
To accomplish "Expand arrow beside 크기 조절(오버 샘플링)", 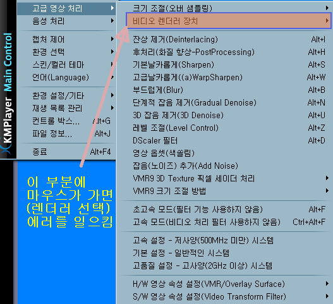I will [x=327, y=8].
